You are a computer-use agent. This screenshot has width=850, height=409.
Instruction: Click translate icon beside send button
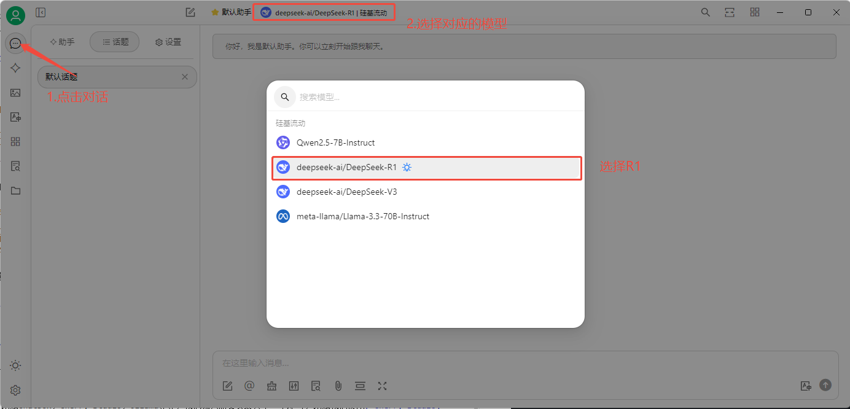tap(806, 386)
